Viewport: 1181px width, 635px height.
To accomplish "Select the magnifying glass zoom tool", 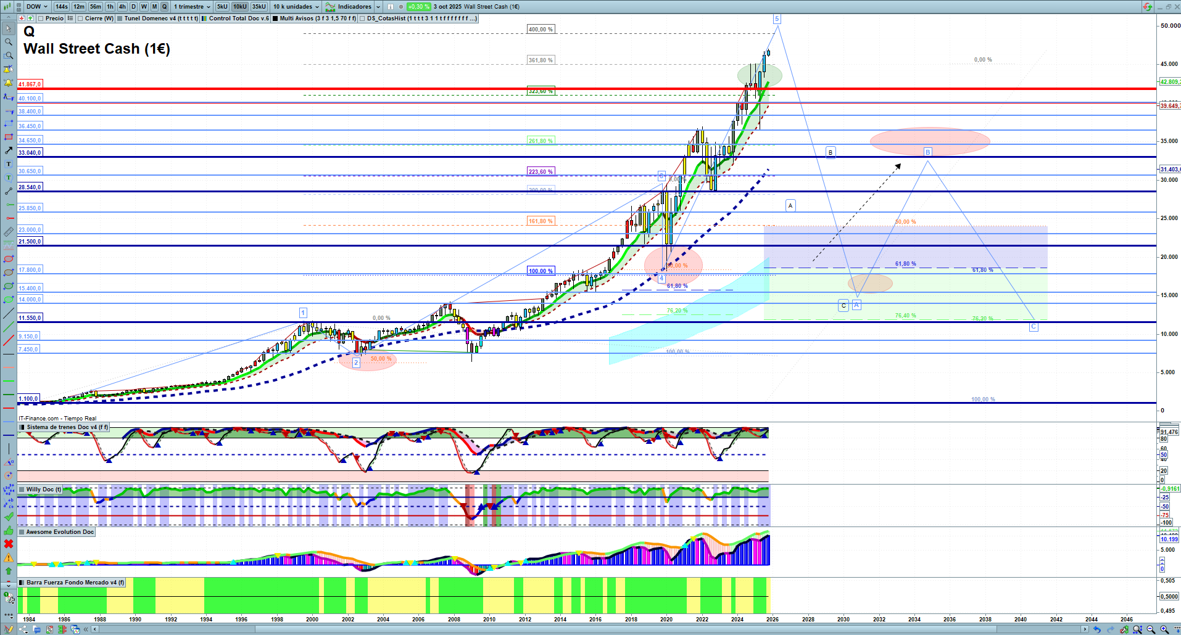I will [9, 42].
